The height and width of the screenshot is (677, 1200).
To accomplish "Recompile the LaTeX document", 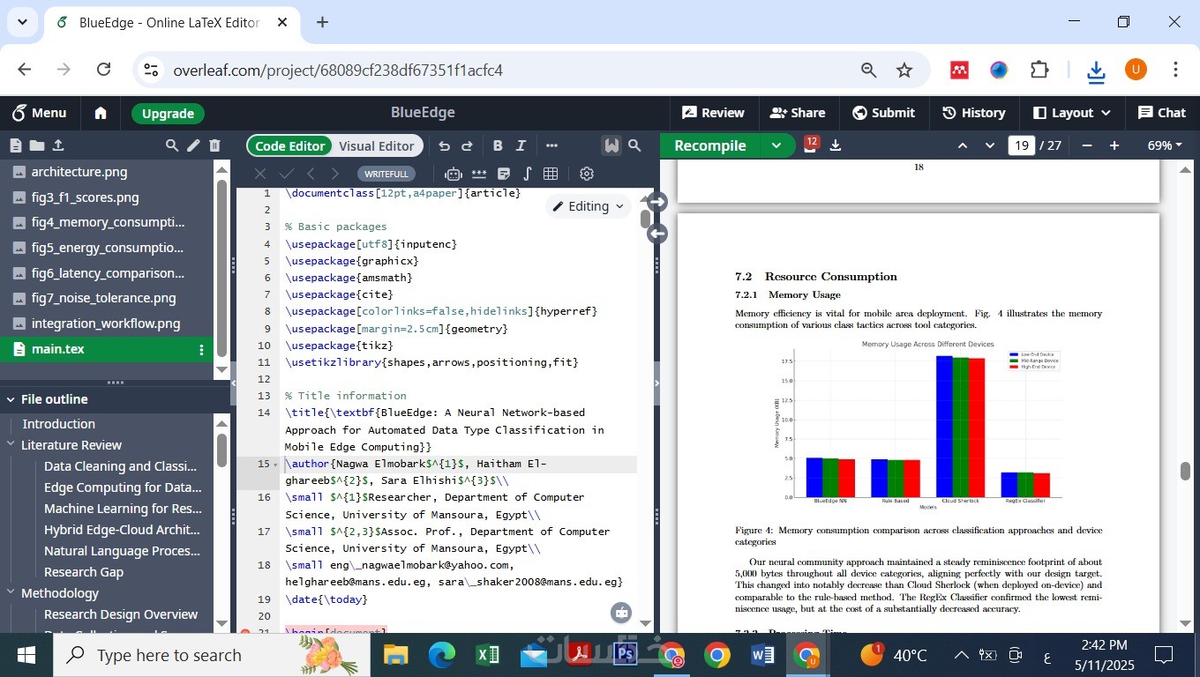I will pos(710,145).
